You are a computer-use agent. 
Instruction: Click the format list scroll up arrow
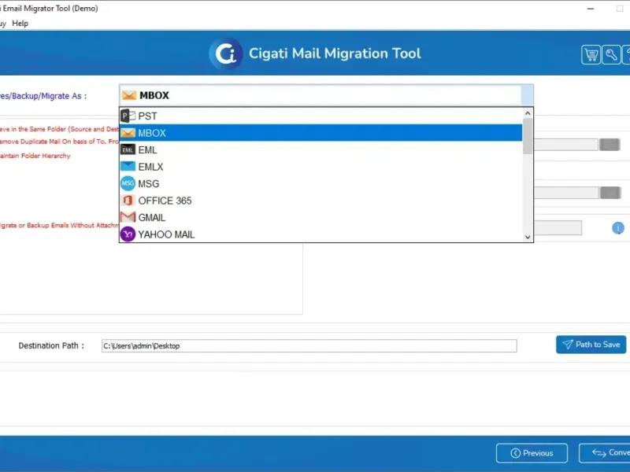[528, 113]
